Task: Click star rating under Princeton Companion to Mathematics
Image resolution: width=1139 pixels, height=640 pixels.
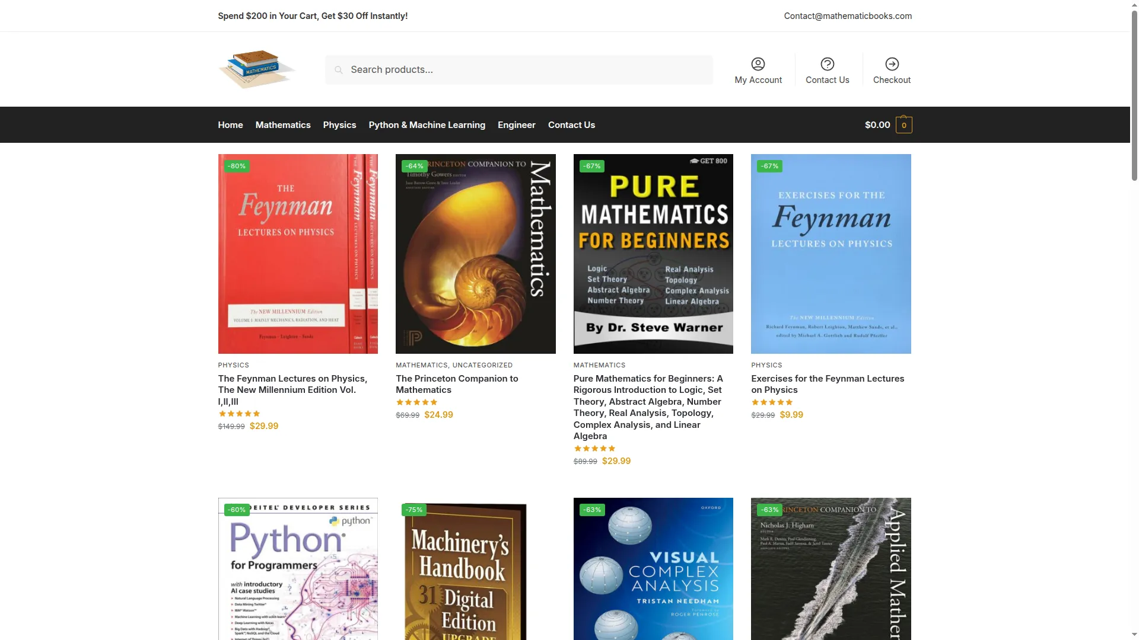Action: point(416,402)
